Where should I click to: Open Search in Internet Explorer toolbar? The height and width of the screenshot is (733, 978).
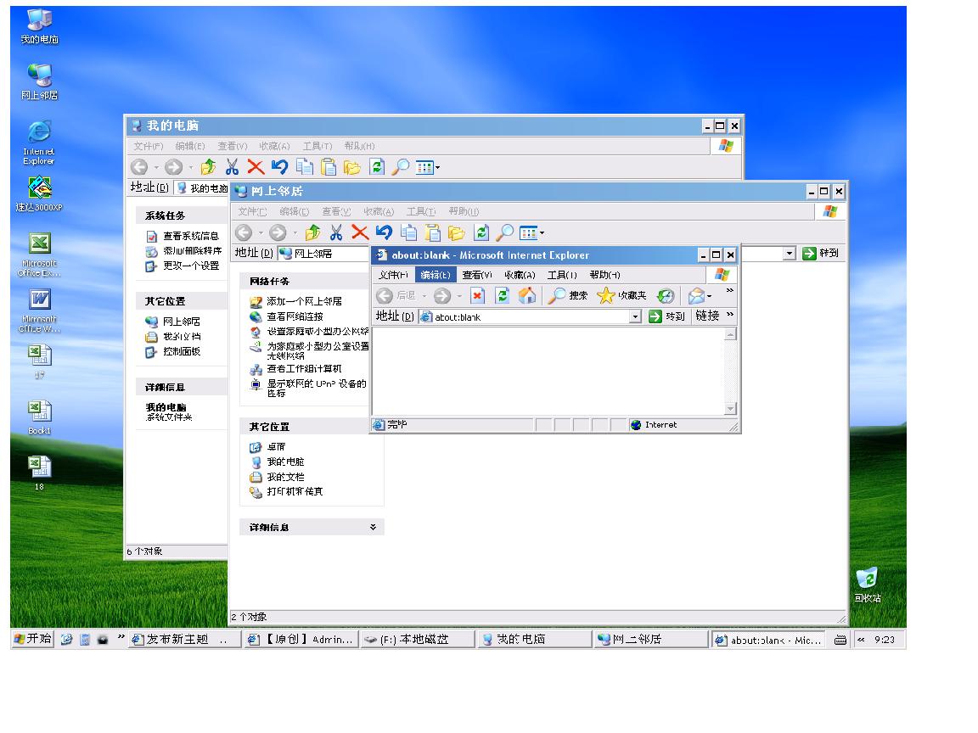click(x=568, y=295)
